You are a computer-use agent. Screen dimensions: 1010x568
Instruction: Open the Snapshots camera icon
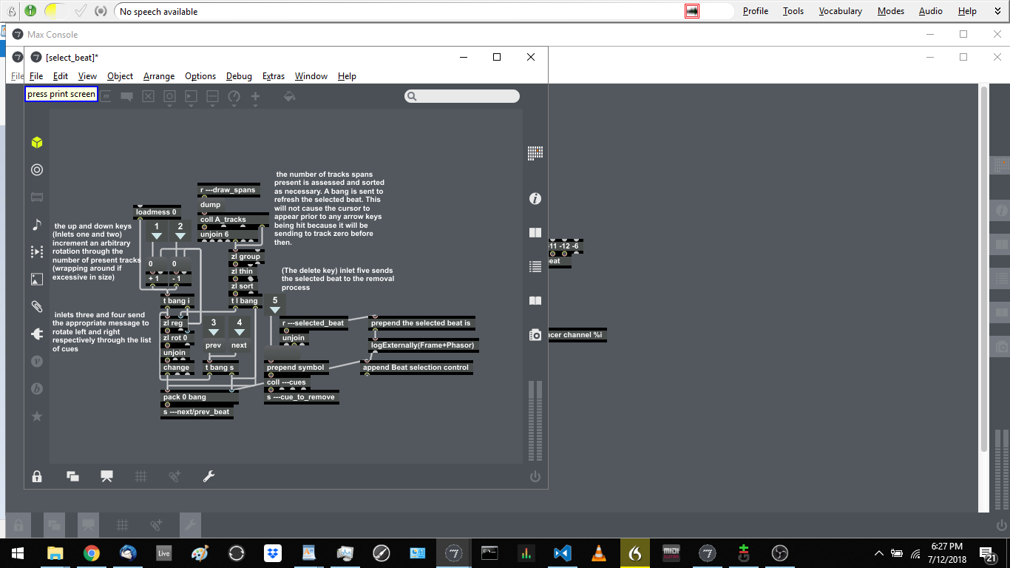[535, 335]
